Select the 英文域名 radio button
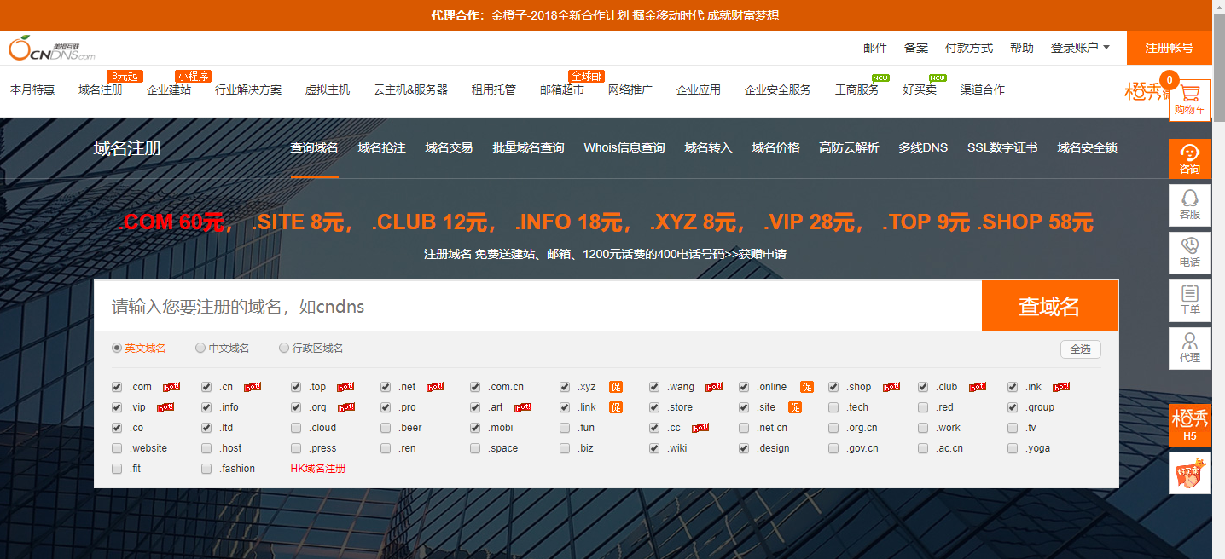This screenshot has width=1225, height=559. pos(117,349)
